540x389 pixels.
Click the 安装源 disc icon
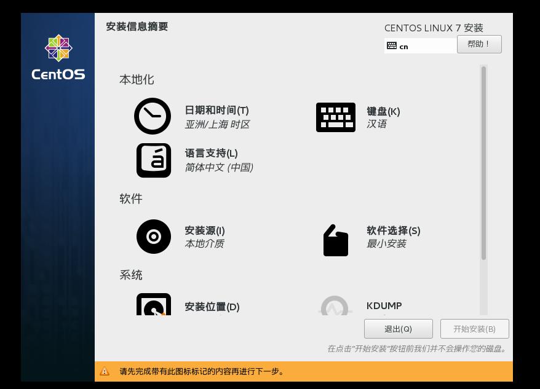[x=153, y=237]
